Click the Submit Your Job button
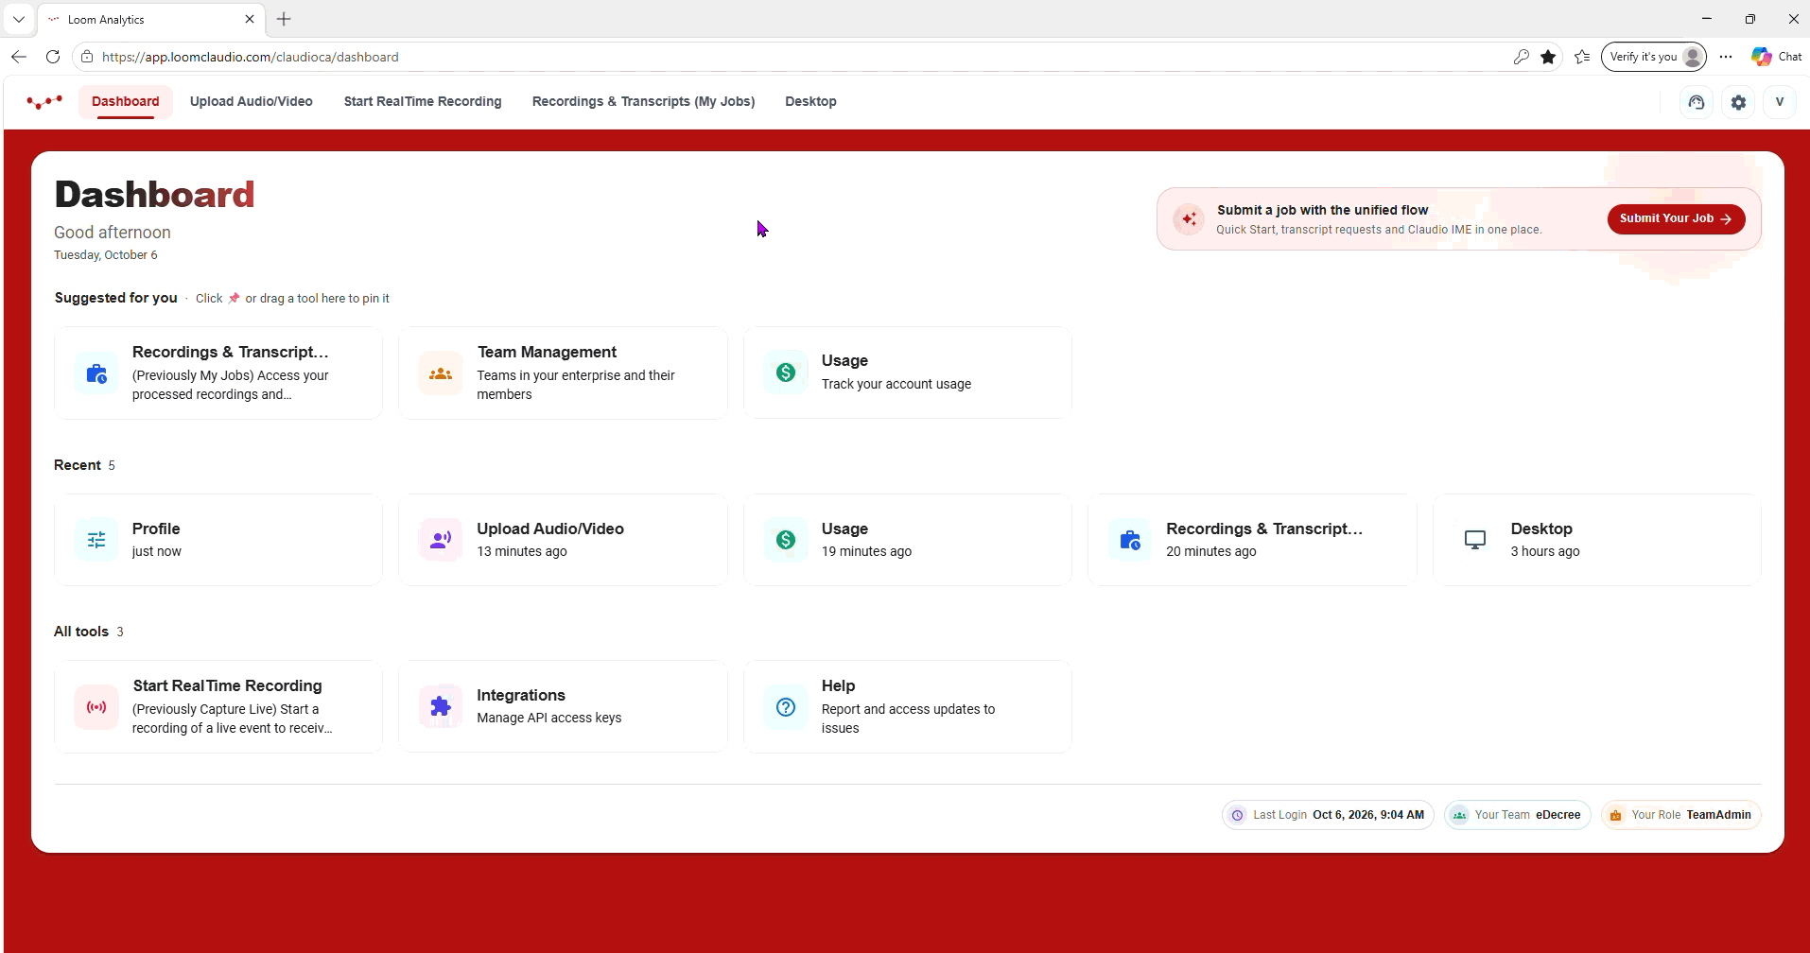The image size is (1810, 953). coord(1676,218)
